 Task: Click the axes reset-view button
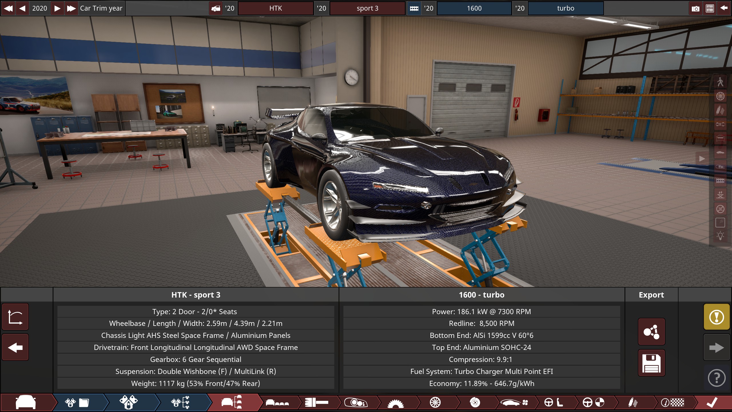click(x=15, y=317)
